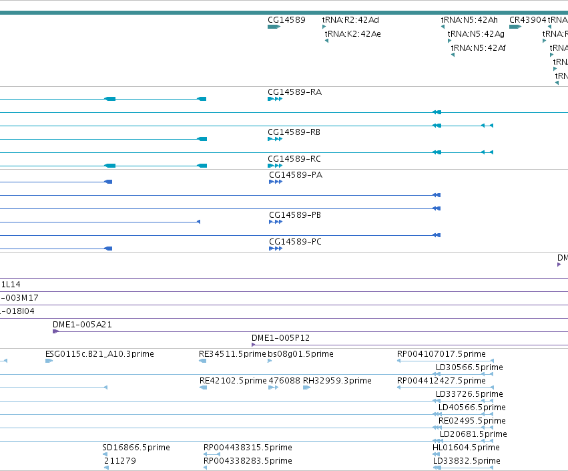Click the CG14589-PC protein arrow glyph

click(x=276, y=249)
